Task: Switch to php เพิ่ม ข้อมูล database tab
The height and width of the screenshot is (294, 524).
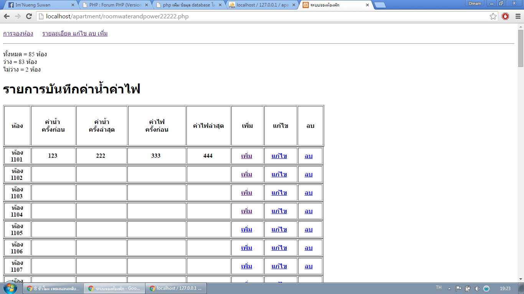Action: (189, 5)
